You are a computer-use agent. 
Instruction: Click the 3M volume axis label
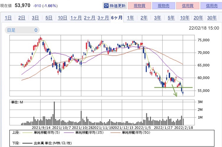pyautogui.click(x=200, y=102)
